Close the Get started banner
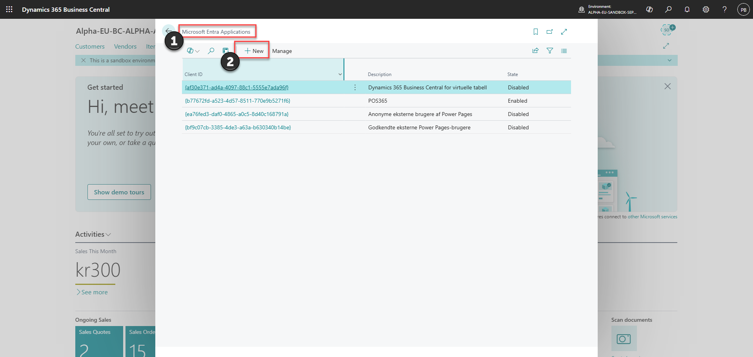753x357 pixels. coord(668,86)
